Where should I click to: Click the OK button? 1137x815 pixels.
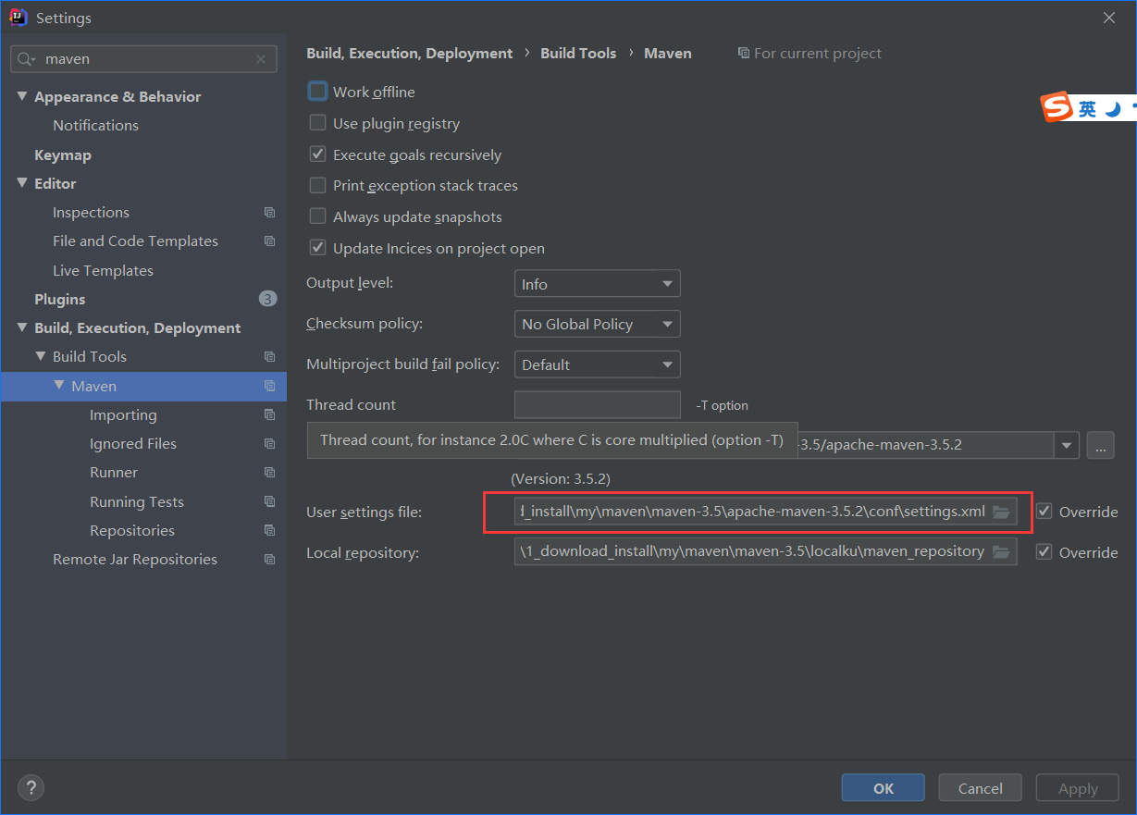884,788
